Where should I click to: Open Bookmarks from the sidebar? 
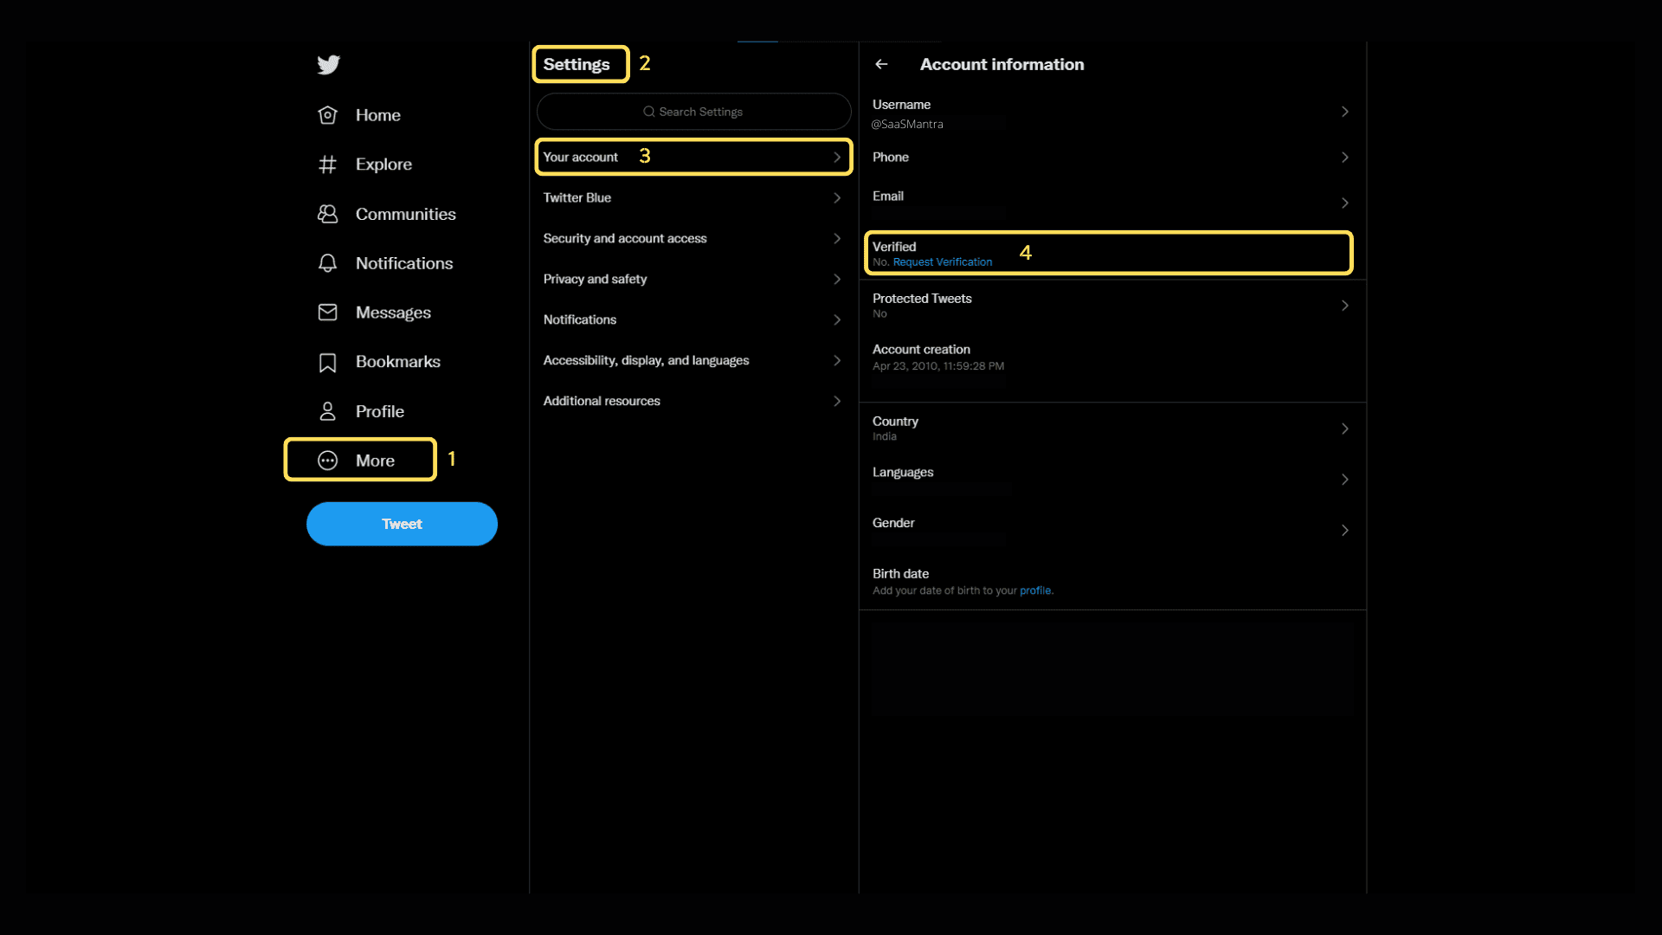(x=397, y=362)
